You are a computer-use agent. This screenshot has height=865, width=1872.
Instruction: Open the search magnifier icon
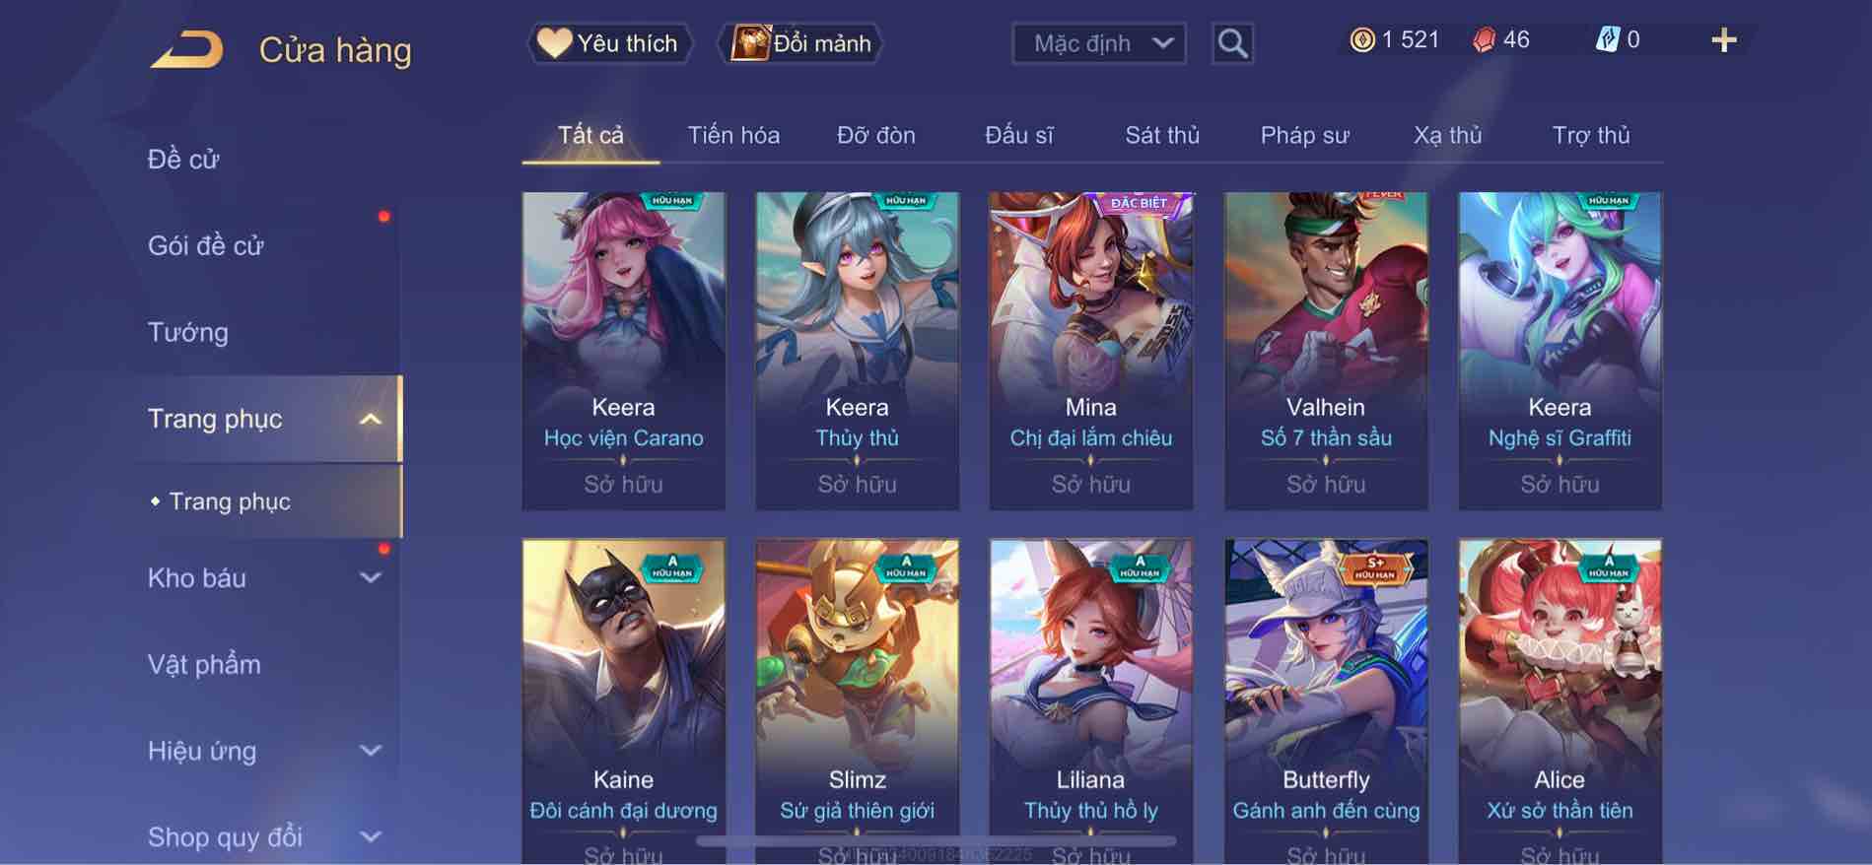pos(1232,43)
